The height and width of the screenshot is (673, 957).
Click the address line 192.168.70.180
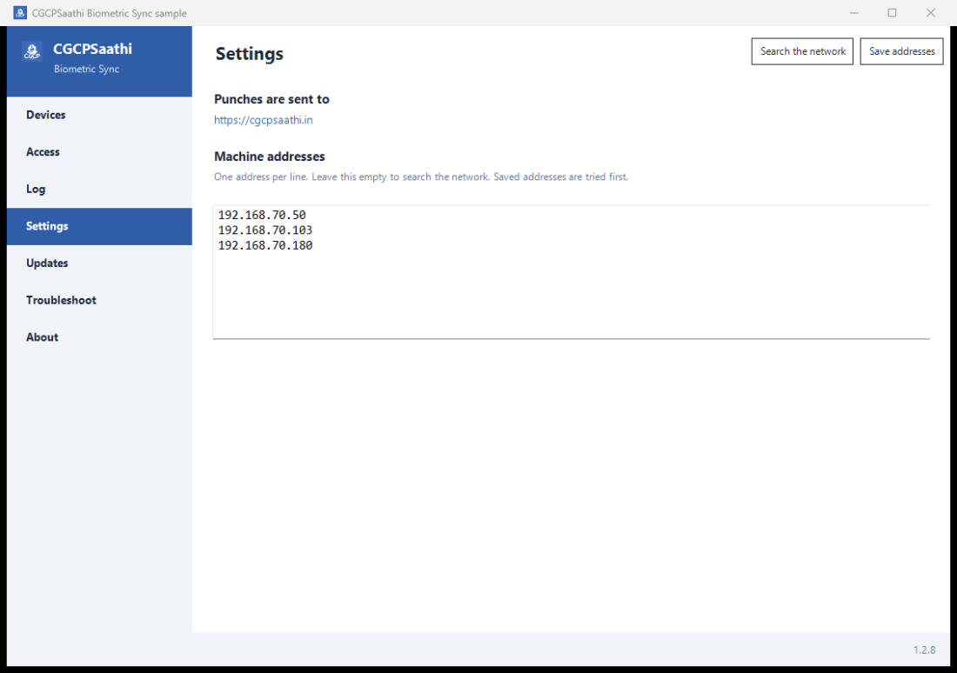[264, 245]
